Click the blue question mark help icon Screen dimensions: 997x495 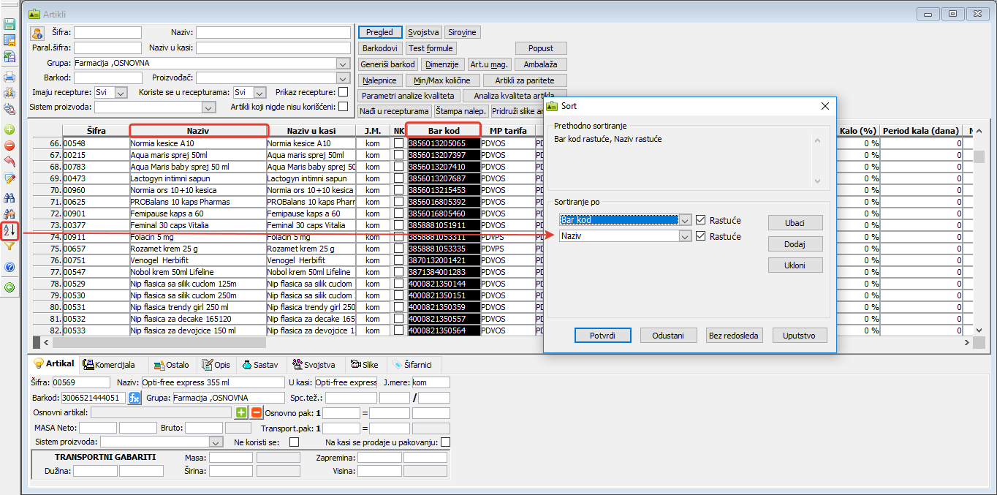(x=10, y=267)
